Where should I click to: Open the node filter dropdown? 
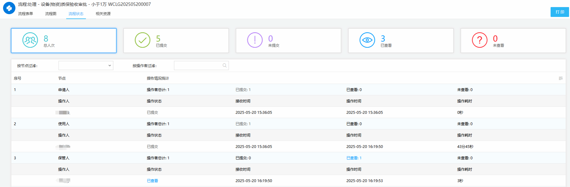86,66
